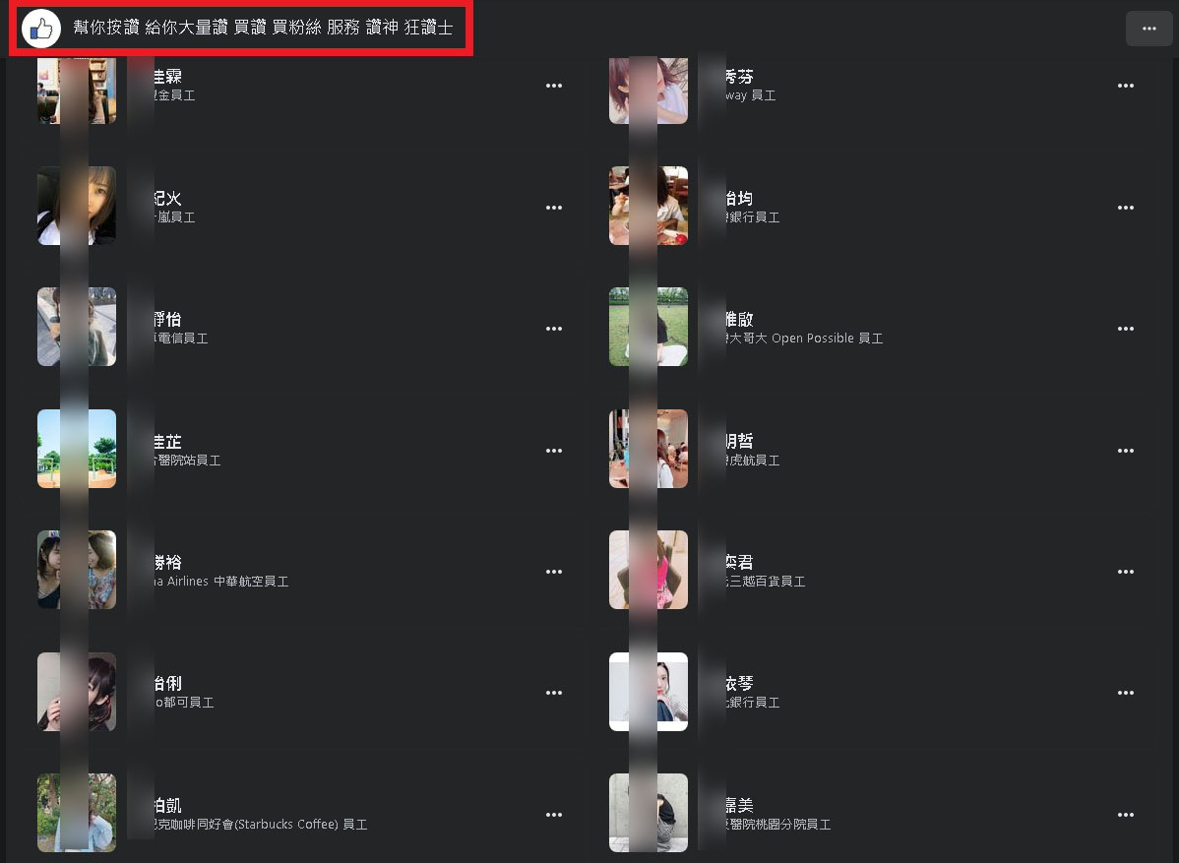Open profile photo of the 醫院站 employee
The height and width of the screenshot is (863, 1179).
(77, 449)
